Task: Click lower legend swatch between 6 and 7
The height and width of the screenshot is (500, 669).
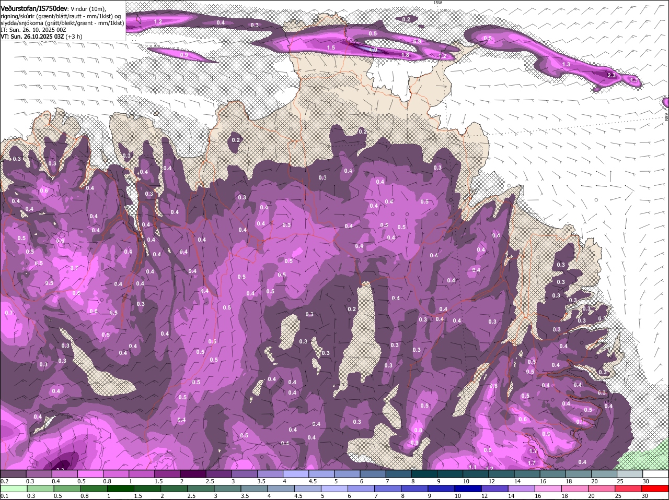Action: pos(362,489)
